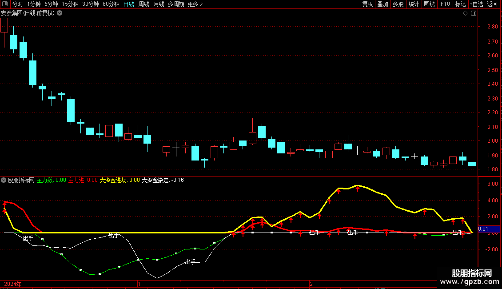502x289 pixels.
Task: Click the 2.20 price axis label
Action: click(492, 112)
